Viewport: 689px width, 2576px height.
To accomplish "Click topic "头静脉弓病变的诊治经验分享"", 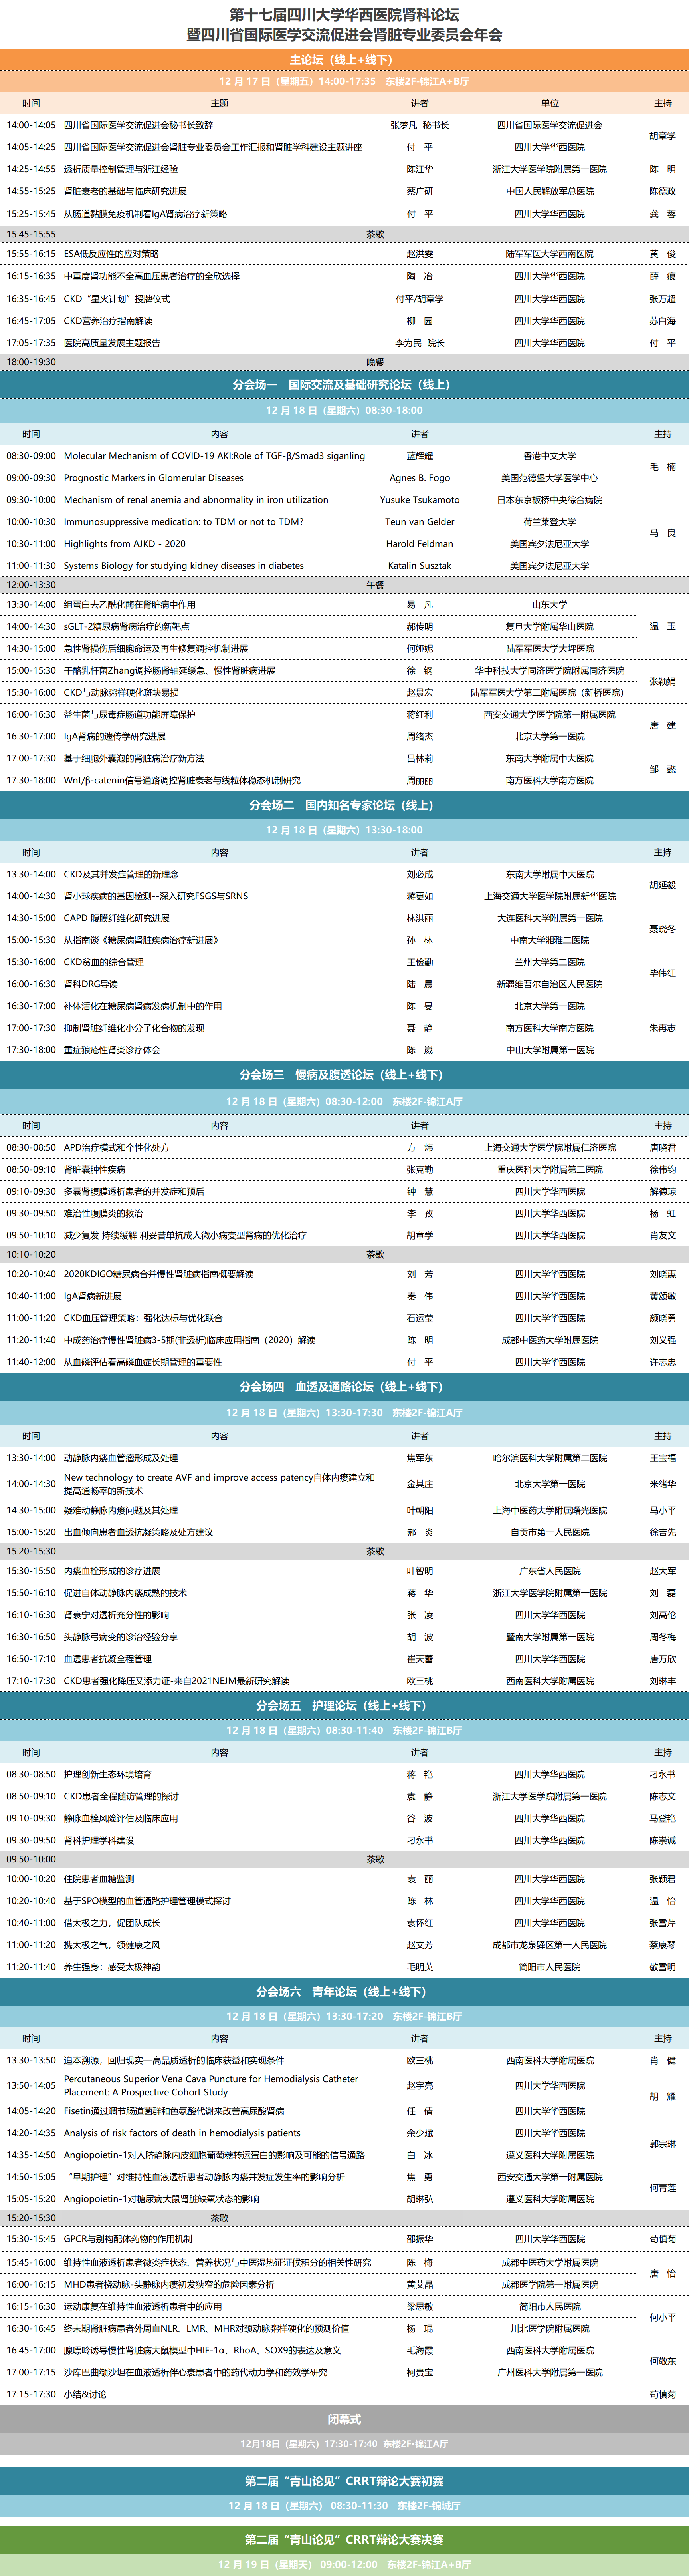I will [121, 1637].
